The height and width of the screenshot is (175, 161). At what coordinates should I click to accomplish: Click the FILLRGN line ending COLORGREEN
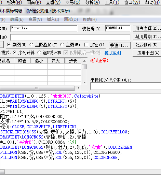pos(60,157)
